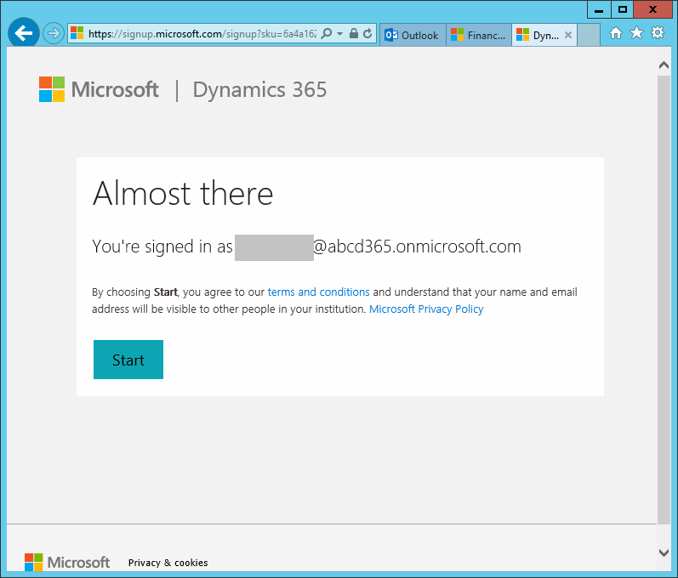Image resolution: width=678 pixels, height=578 pixels.
Task: Click the security lock icon
Action: (x=354, y=33)
